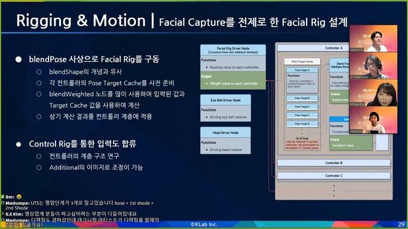Click the laughing emoji in 8m's chat message
The image size is (408, 229).
pos(18,197)
